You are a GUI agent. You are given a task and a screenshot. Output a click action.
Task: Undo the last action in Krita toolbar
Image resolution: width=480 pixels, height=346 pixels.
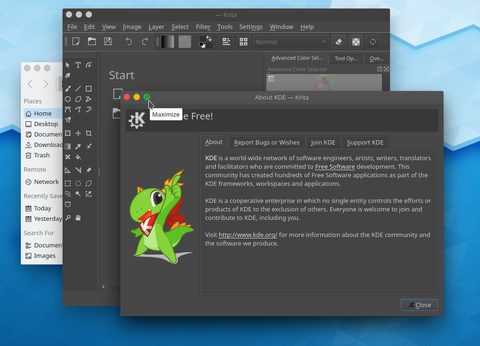pos(129,42)
